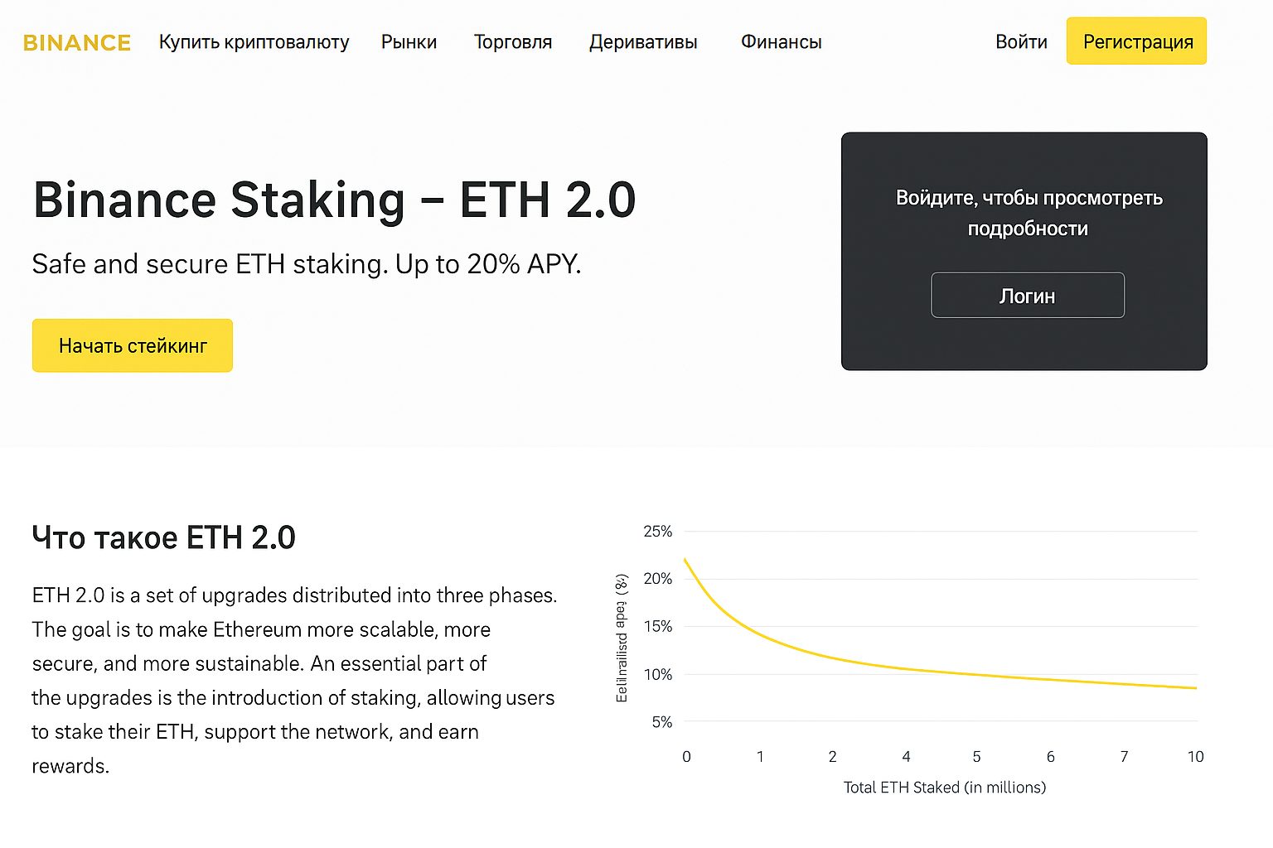Image resolution: width=1273 pixels, height=848 pixels.
Task: Open the Финансы menu
Action: 780,41
